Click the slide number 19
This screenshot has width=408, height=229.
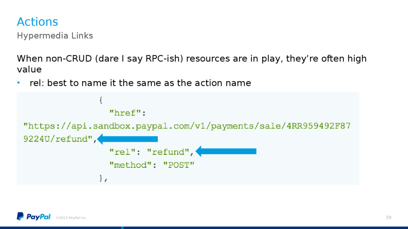388,217
